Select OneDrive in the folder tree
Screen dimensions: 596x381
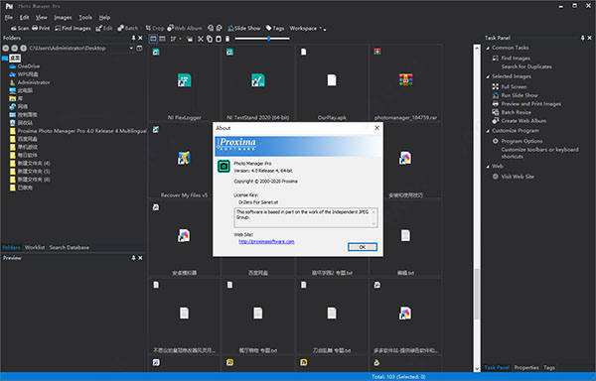click(x=29, y=66)
